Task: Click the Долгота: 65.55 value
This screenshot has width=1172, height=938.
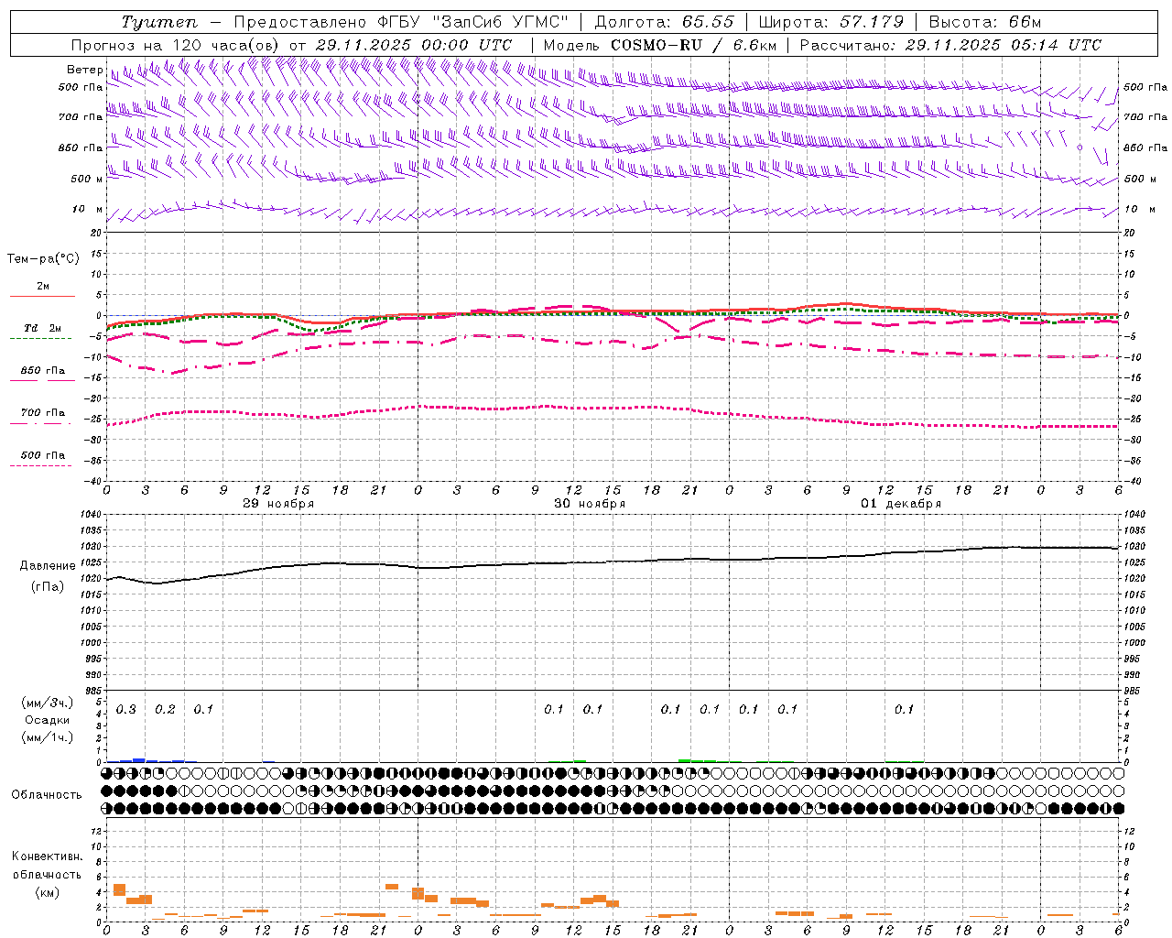Action: point(665,22)
